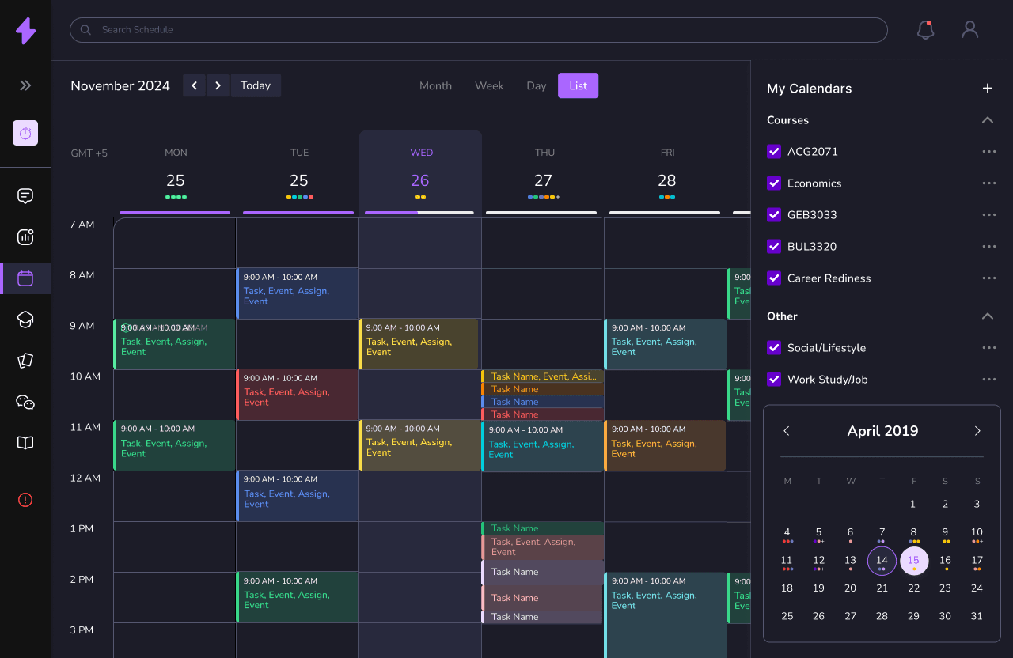Collapse the Courses calendar section

pos(987,119)
